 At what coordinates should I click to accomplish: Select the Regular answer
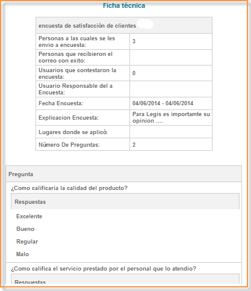[27, 242]
